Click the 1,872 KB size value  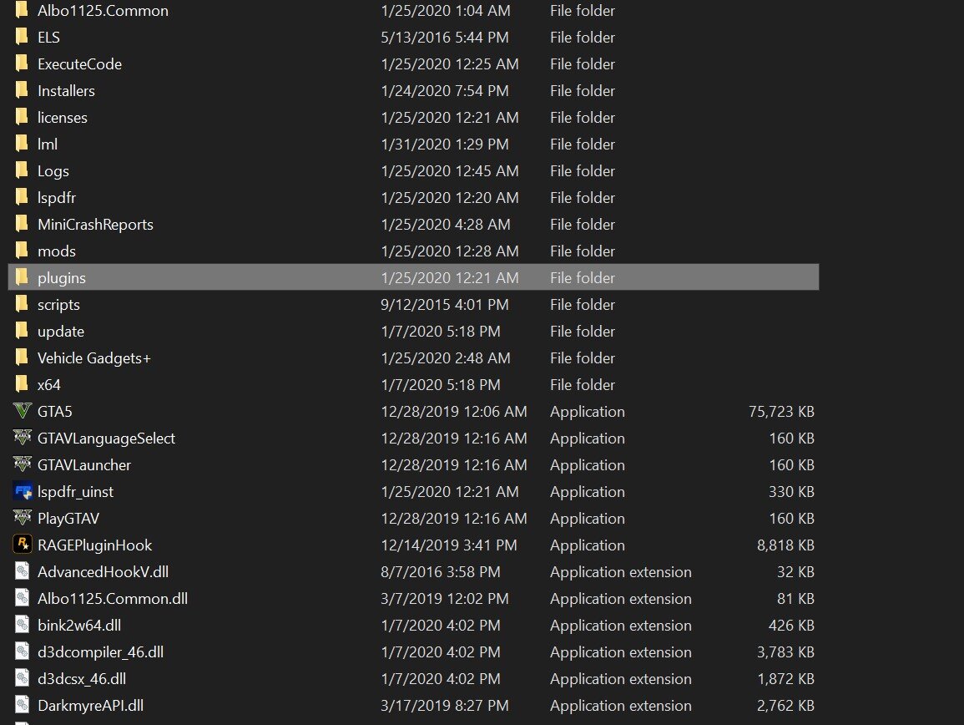(785, 679)
